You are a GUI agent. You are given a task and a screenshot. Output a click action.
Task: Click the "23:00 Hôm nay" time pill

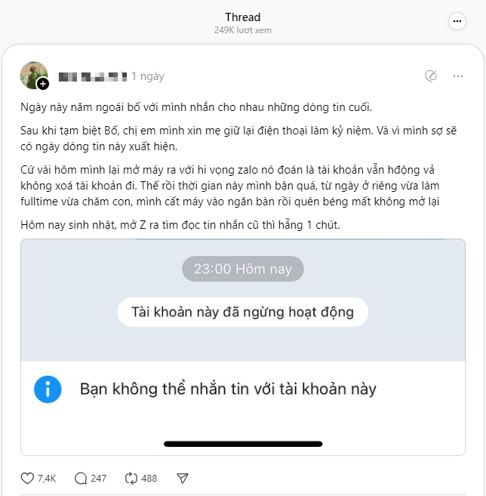pyautogui.click(x=242, y=269)
